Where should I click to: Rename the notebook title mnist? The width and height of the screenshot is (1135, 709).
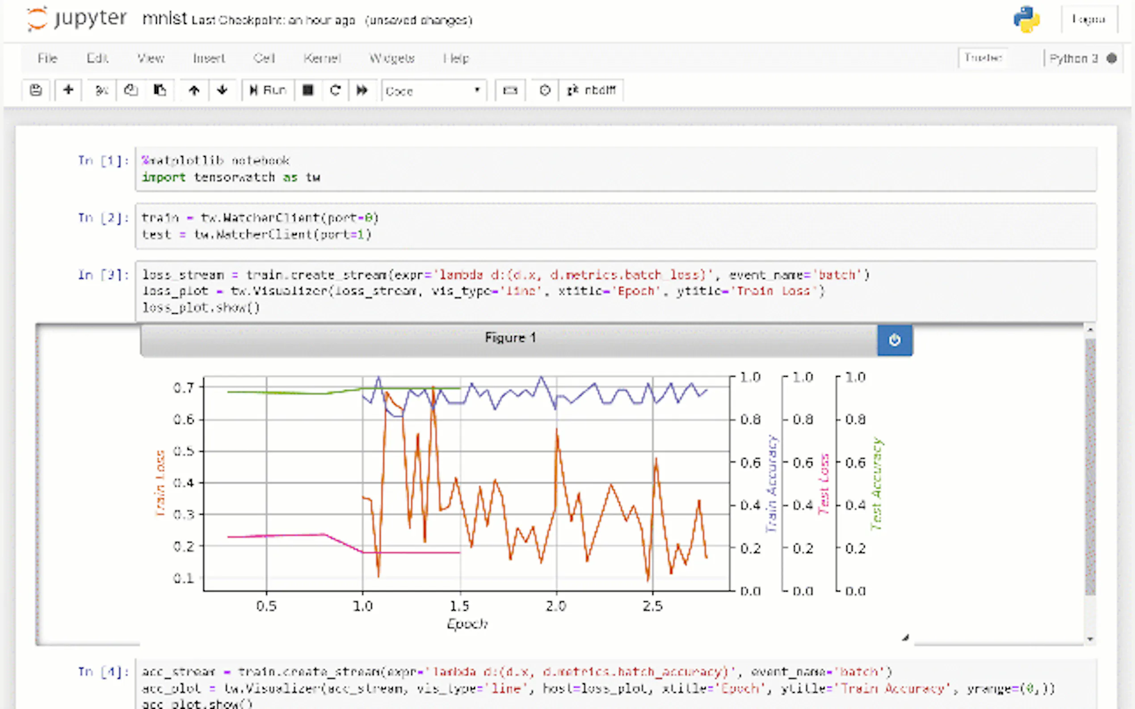164,19
